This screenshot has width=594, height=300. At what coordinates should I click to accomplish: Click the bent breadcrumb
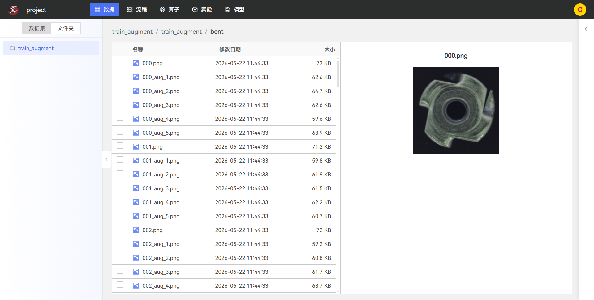[x=217, y=32]
